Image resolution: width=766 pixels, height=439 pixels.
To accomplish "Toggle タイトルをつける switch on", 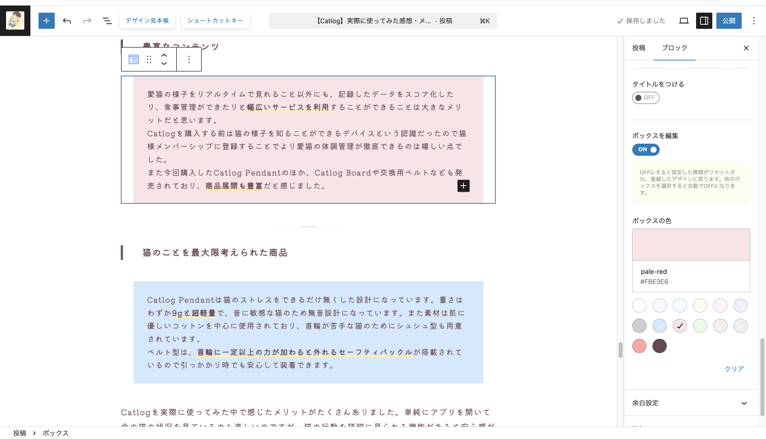I will point(646,98).
